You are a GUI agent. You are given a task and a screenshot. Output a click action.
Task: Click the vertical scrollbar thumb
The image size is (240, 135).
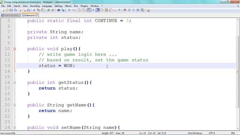click(238, 72)
